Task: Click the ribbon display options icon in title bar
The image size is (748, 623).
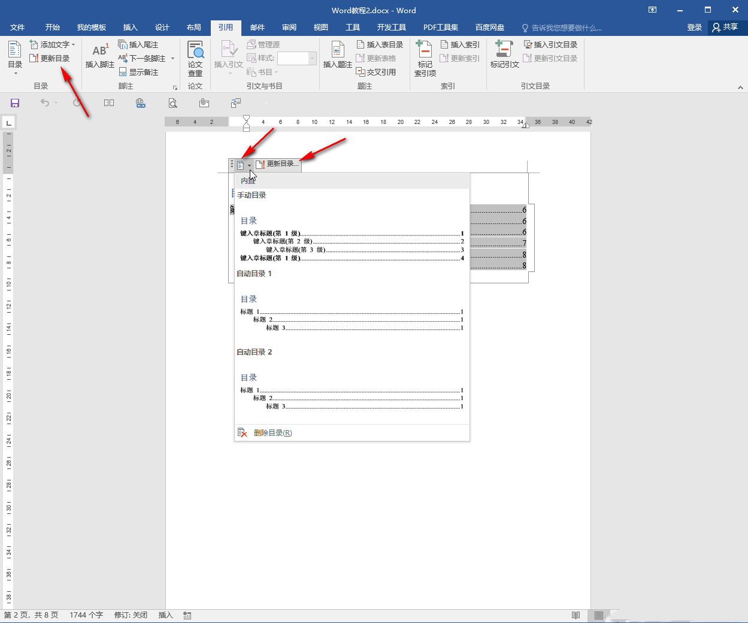Action: click(653, 10)
